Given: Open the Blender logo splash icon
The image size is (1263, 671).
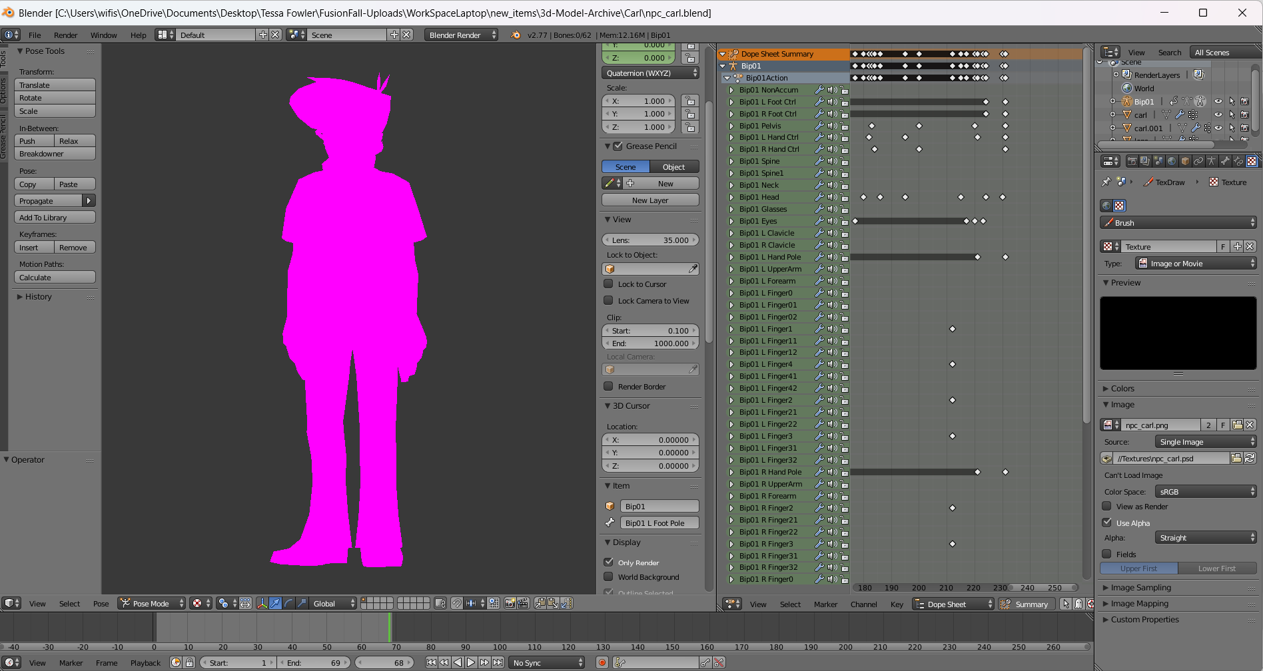Looking at the screenshot, I should [x=516, y=35].
